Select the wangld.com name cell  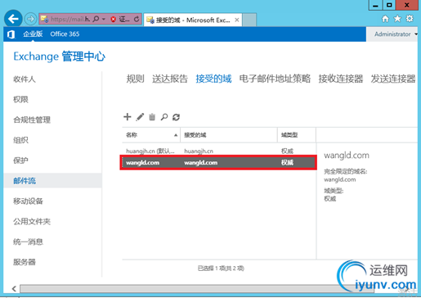coord(142,163)
